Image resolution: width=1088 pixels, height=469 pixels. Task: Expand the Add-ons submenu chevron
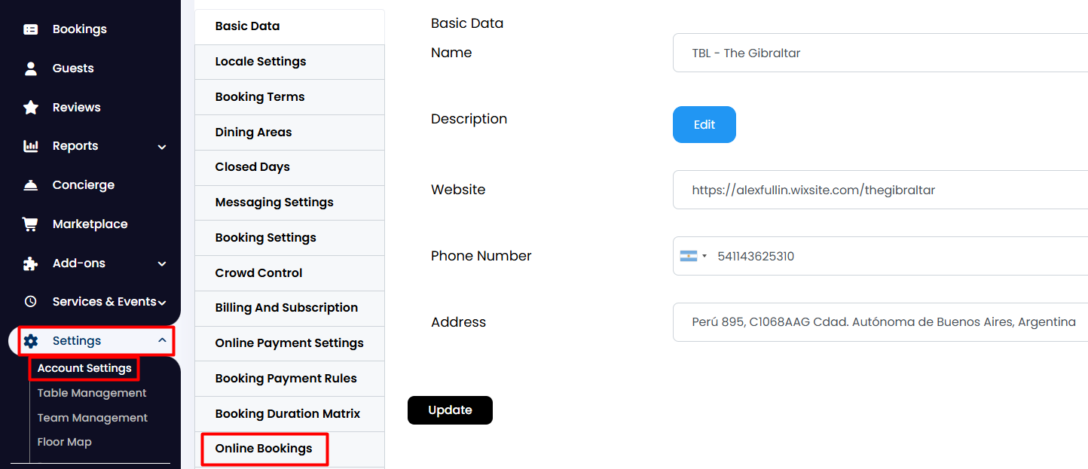(162, 263)
